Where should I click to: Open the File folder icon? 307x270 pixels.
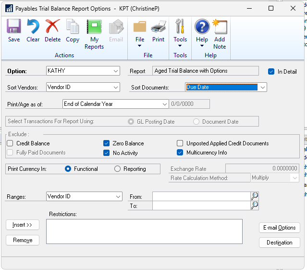point(140,26)
